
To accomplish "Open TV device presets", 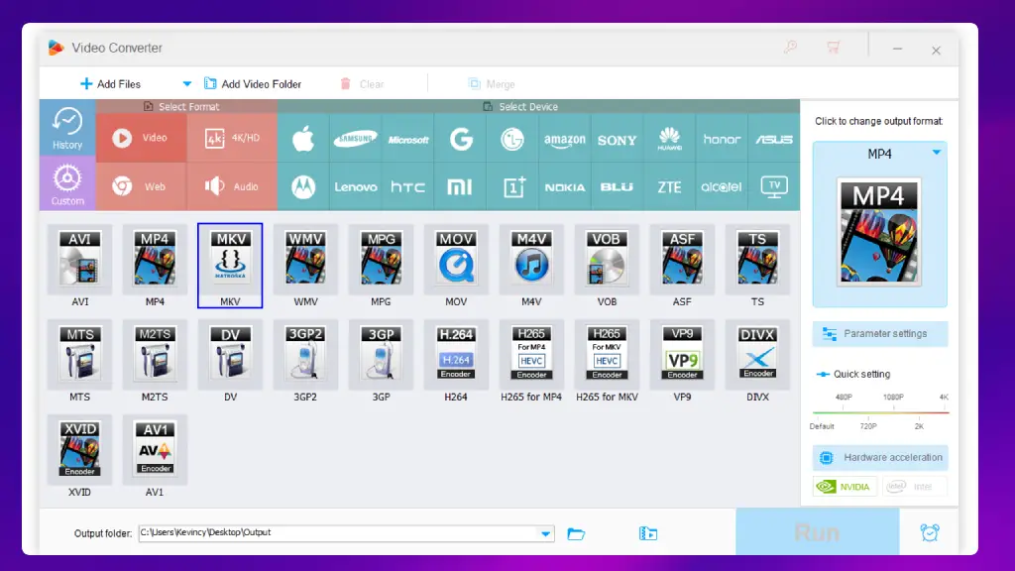I will [774, 187].
